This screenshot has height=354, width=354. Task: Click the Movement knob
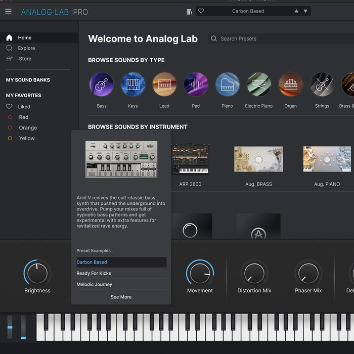[x=200, y=273]
